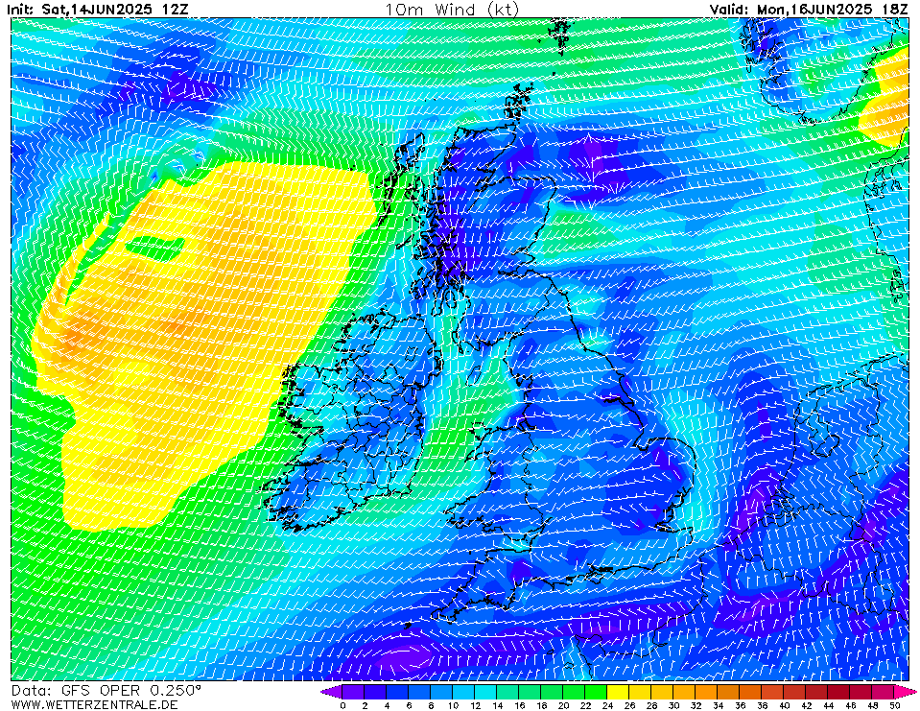This screenshot has height=711, width=920.
Task: Click the pink above-50 arrow at legend end
Action: pyautogui.click(x=906, y=692)
